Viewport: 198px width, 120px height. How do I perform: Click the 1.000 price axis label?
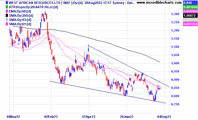click(175, 63)
